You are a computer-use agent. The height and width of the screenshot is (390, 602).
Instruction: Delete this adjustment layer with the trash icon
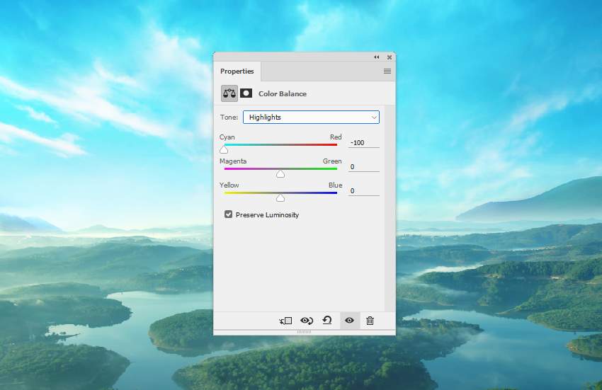[370, 321]
